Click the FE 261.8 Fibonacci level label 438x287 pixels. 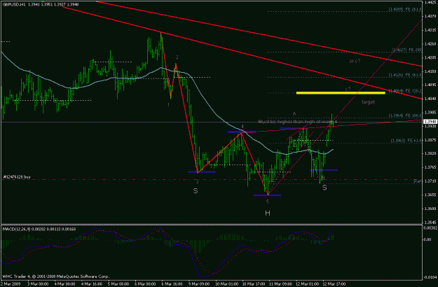click(x=405, y=9)
